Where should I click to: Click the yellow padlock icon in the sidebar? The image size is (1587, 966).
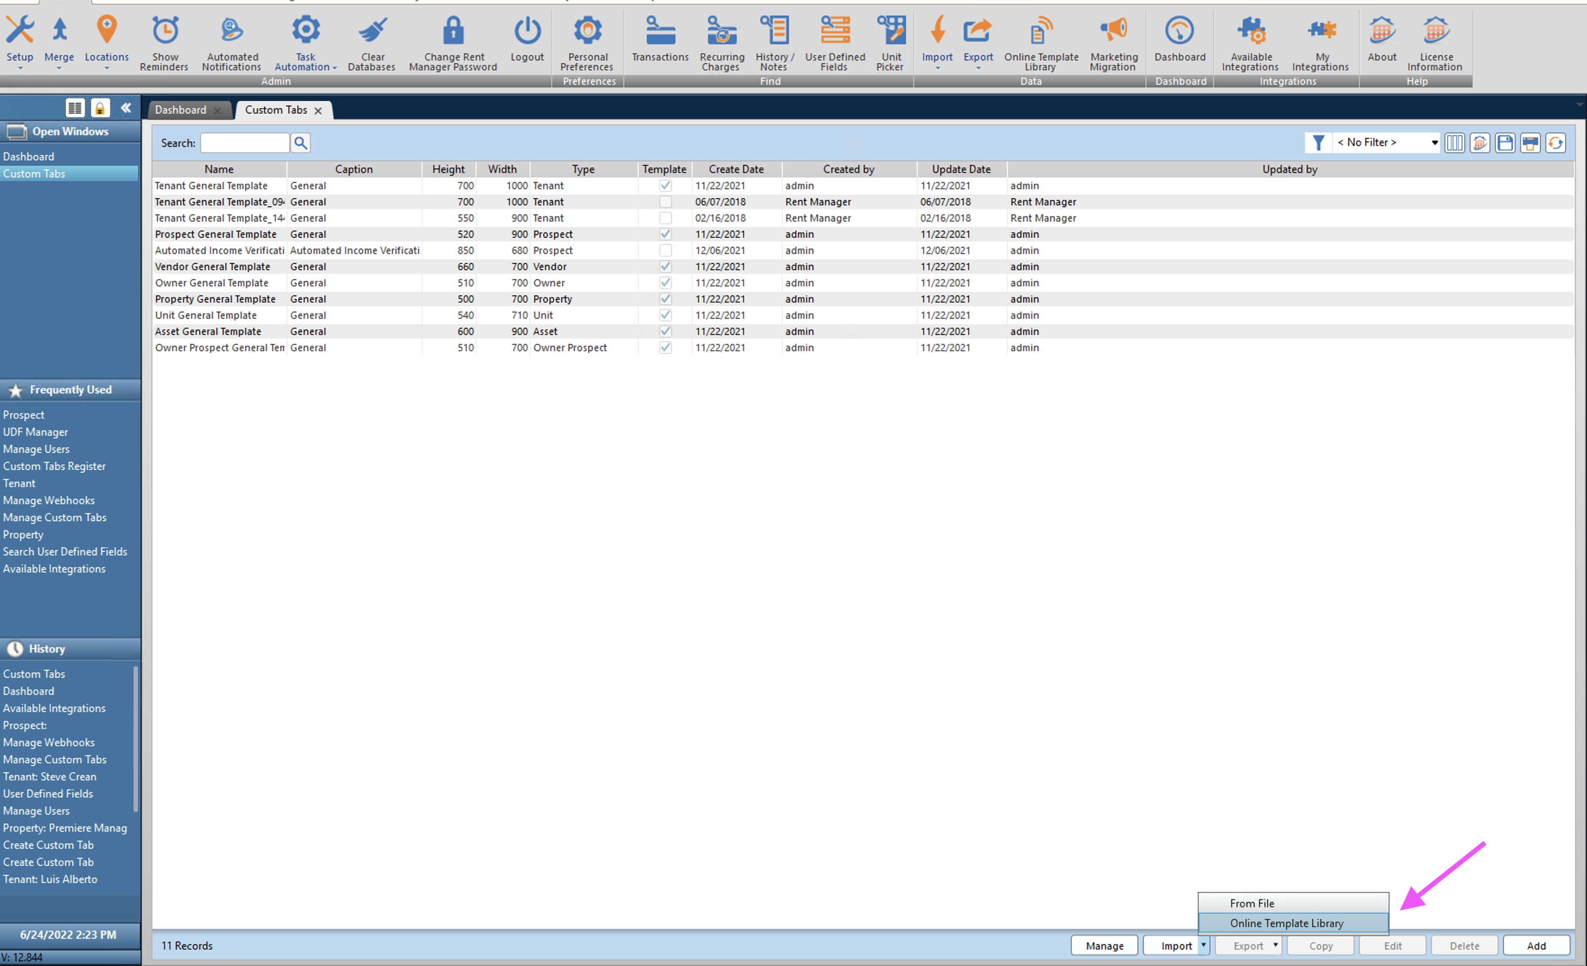(100, 108)
